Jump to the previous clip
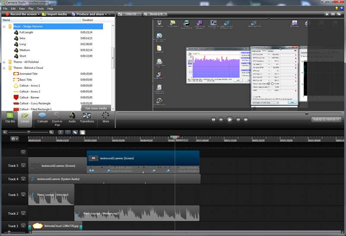Screen dimensions: 346x236 213,120
